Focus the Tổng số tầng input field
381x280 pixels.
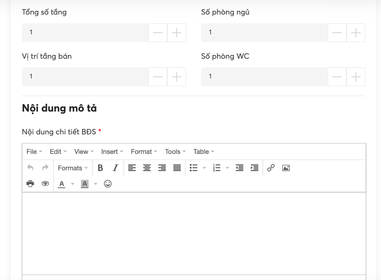click(x=85, y=32)
